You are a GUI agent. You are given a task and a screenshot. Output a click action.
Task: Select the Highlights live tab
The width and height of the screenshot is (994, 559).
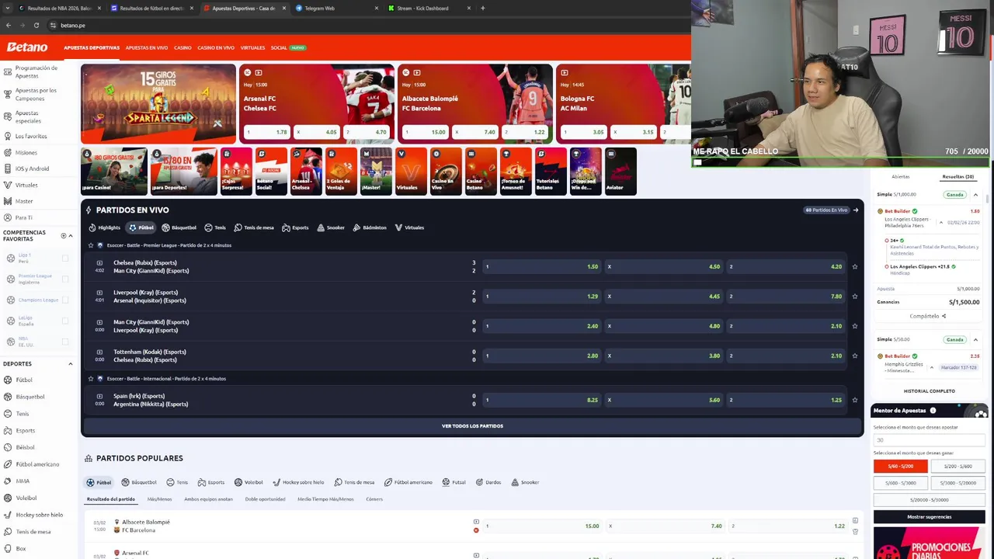coord(104,227)
